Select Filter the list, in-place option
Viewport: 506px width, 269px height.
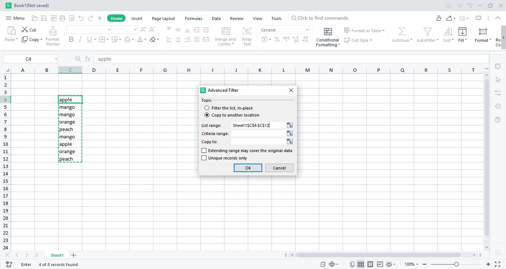207,108
